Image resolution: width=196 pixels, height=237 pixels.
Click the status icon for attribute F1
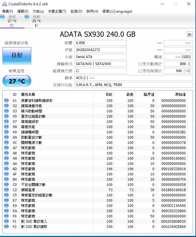point(6,221)
